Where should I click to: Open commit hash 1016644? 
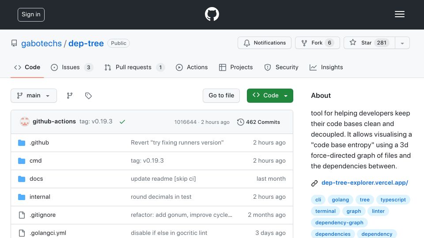pos(185,122)
